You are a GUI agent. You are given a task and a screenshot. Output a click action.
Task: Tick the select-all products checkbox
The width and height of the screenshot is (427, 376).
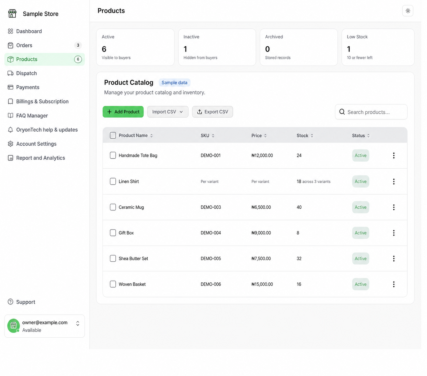tap(113, 135)
